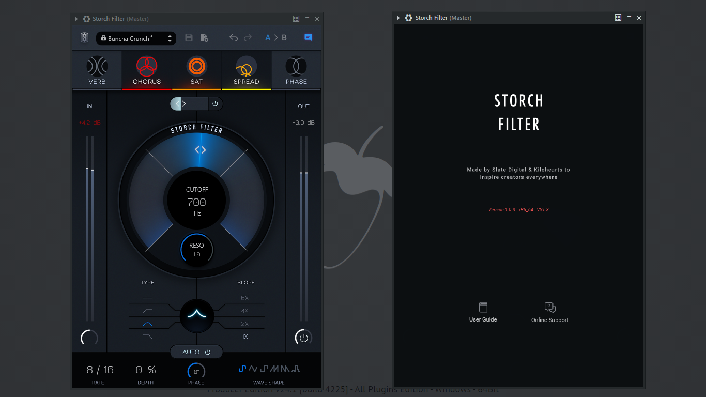Close the right Storch Filter about window
Screen dimensions: 706x397
coord(639,18)
